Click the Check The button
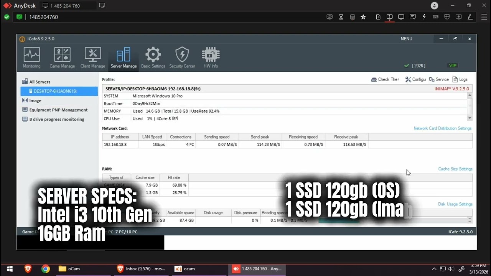Screen dimensions: 491x276 385,79
